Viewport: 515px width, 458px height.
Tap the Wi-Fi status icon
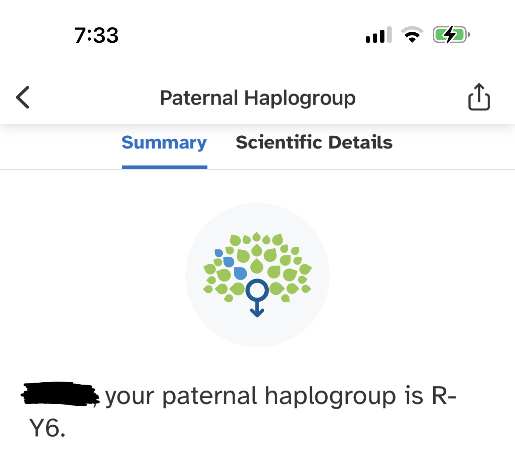click(412, 35)
